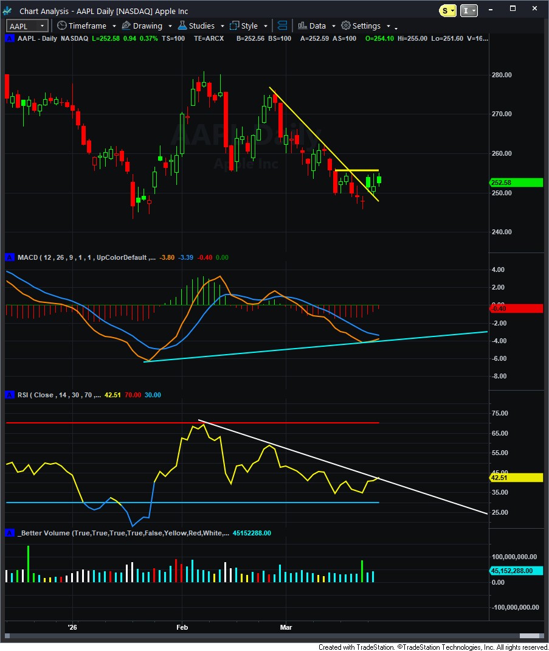Expand the Style dropdown arrow
The image size is (549, 651).
pos(266,26)
